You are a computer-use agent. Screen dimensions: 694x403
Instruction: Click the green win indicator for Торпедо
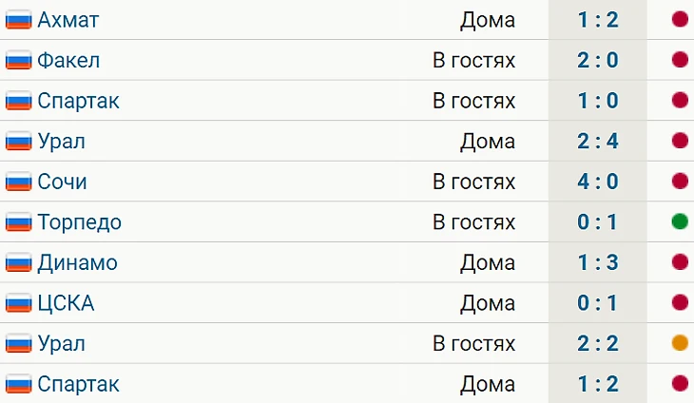click(x=679, y=222)
